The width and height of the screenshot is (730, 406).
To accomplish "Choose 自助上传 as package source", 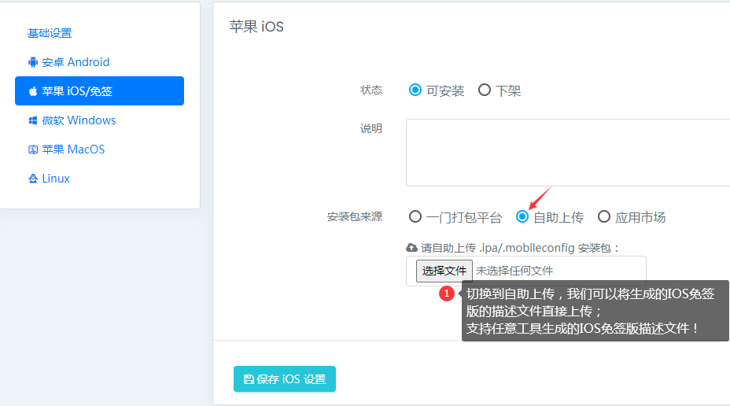I will 522,216.
